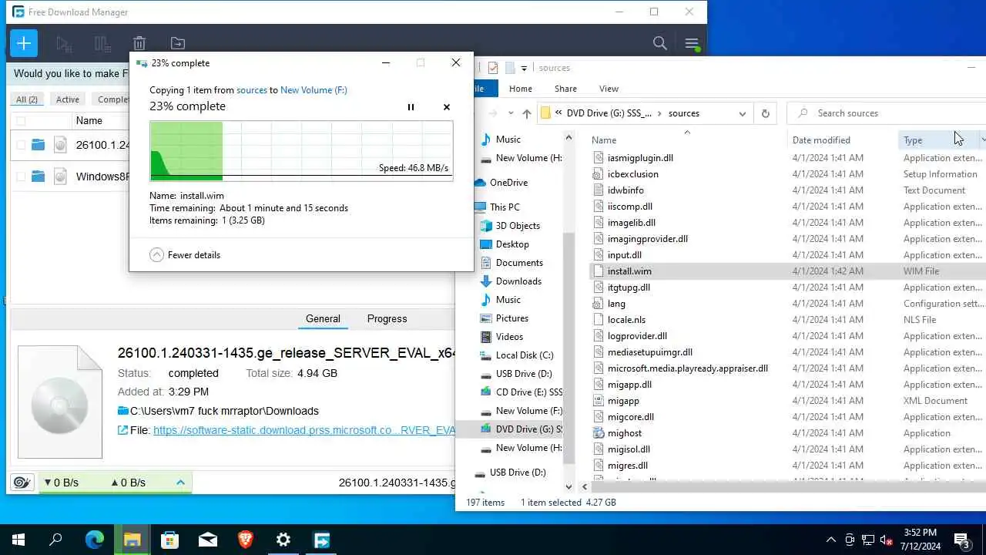Image resolution: width=986 pixels, height=555 pixels.
Task: Click navigation pane vertical scrollbar
Action: pos(569,347)
